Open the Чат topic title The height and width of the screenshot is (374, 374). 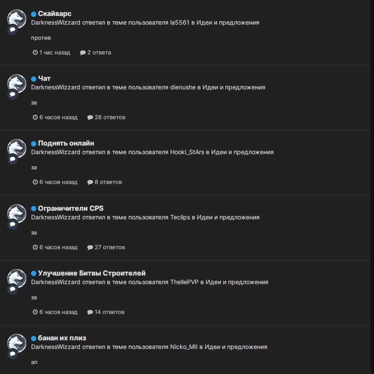point(44,79)
